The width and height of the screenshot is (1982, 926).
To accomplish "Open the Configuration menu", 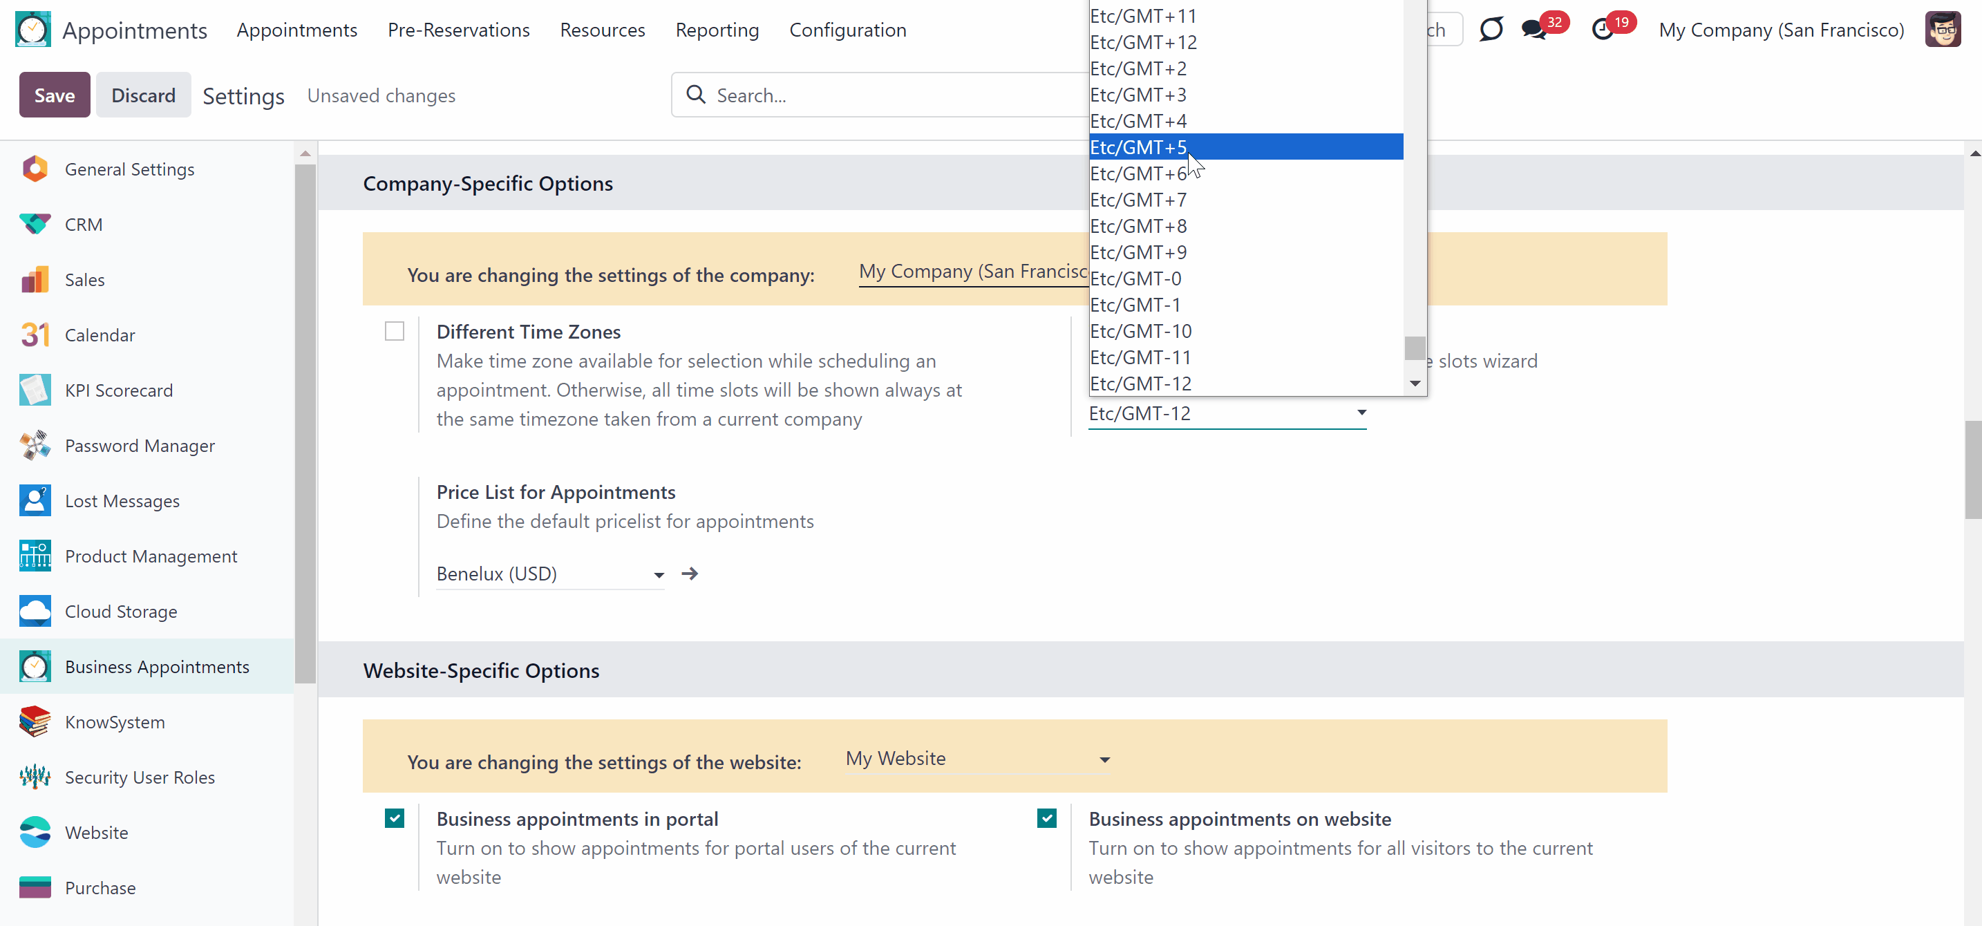I will (848, 30).
